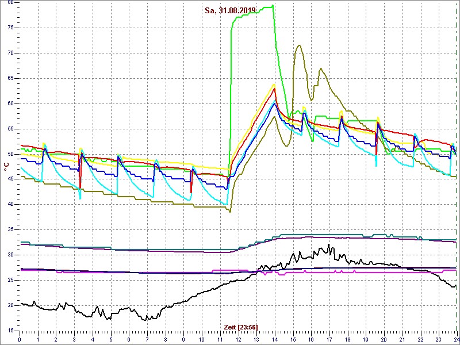Click hour 2 on the time axis
Screen dimensions: 460x345
click(56, 339)
